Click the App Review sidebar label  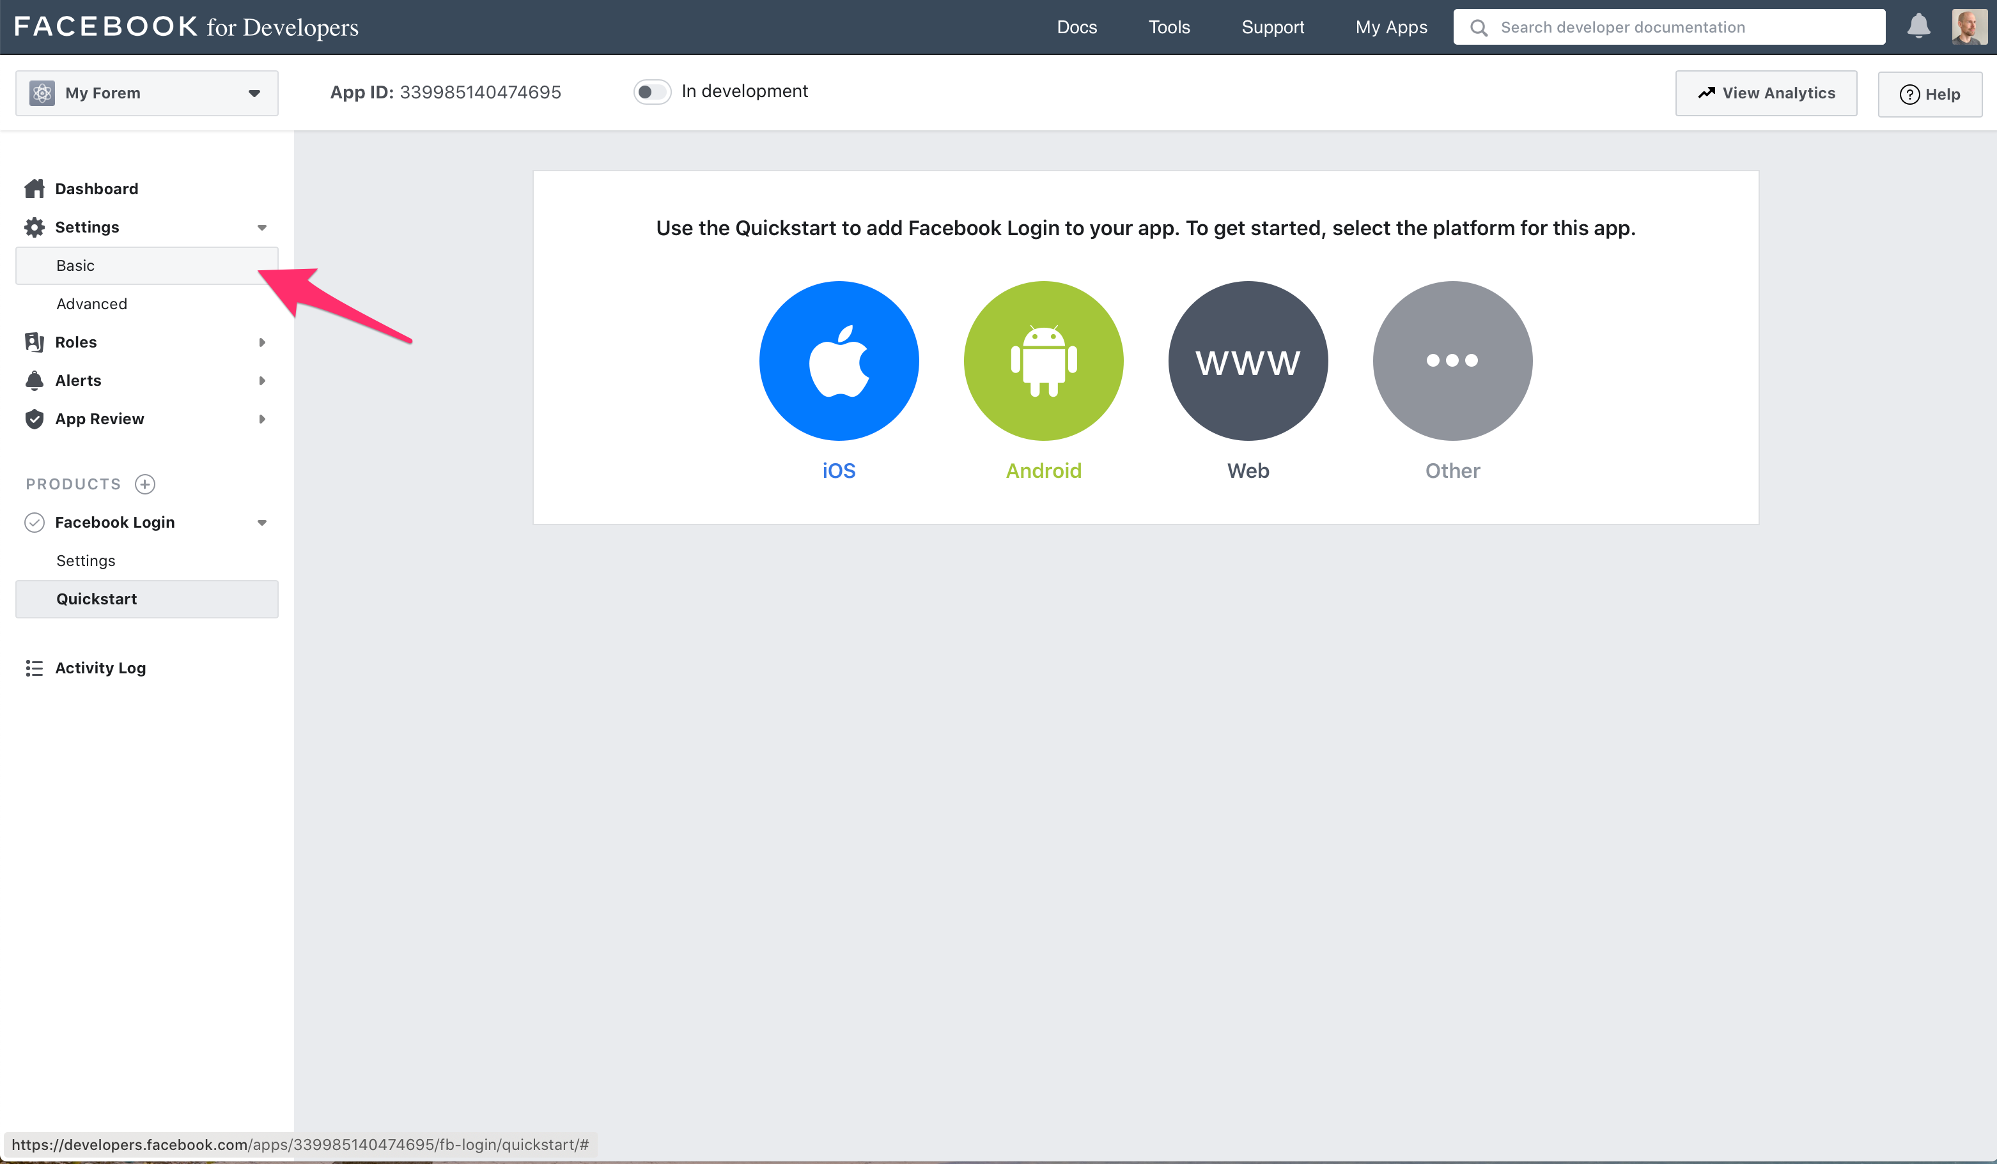(99, 419)
